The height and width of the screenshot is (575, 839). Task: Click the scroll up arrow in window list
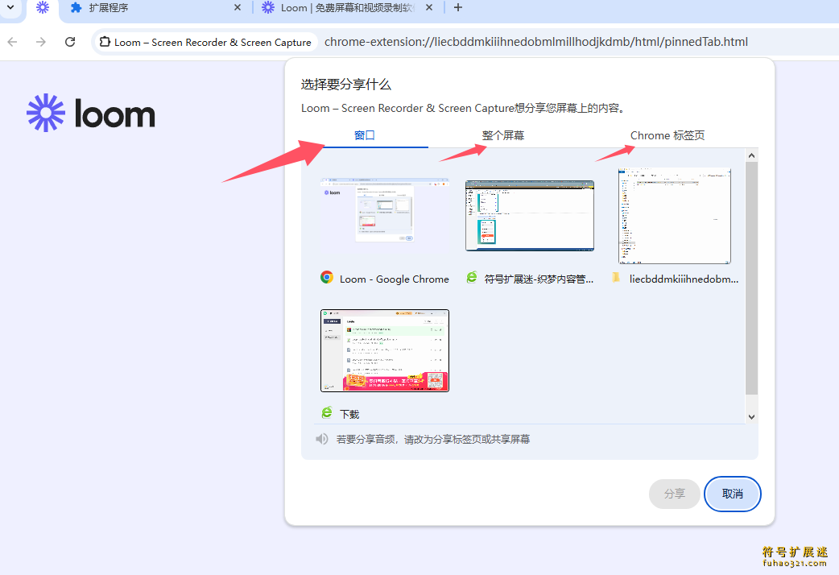click(752, 155)
